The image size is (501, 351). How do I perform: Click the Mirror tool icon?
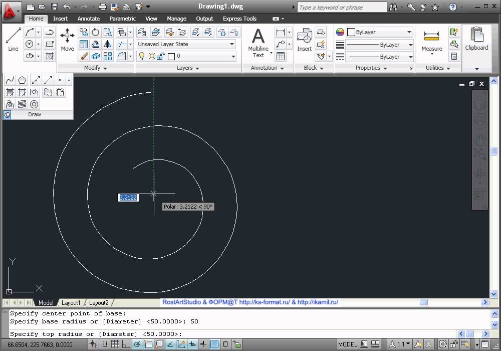click(108, 44)
